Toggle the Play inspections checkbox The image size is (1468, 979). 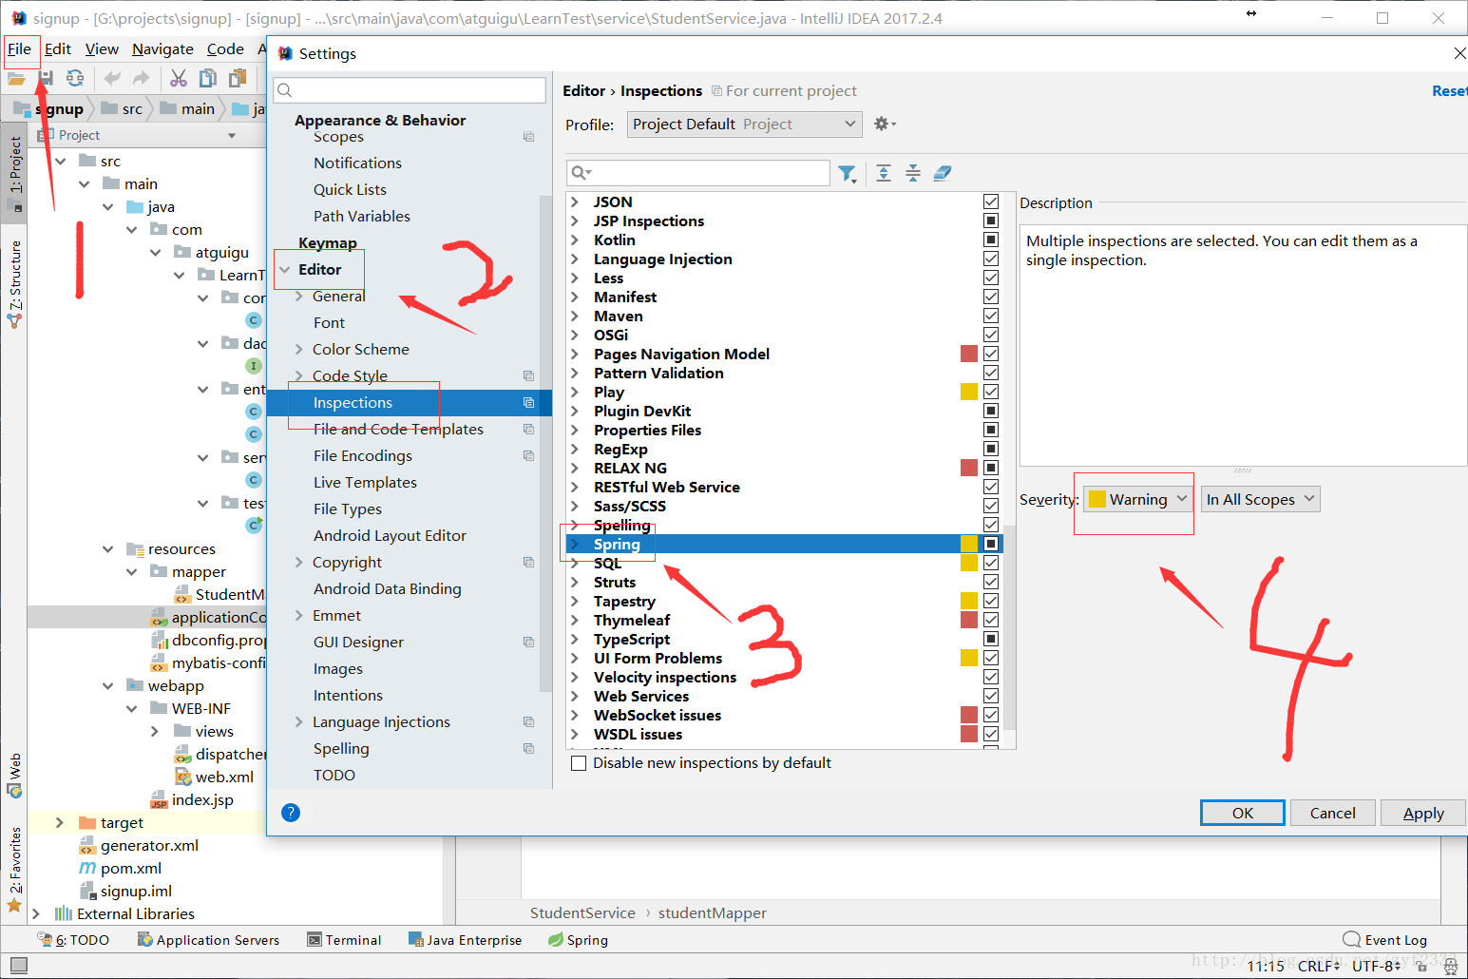point(991,392)
